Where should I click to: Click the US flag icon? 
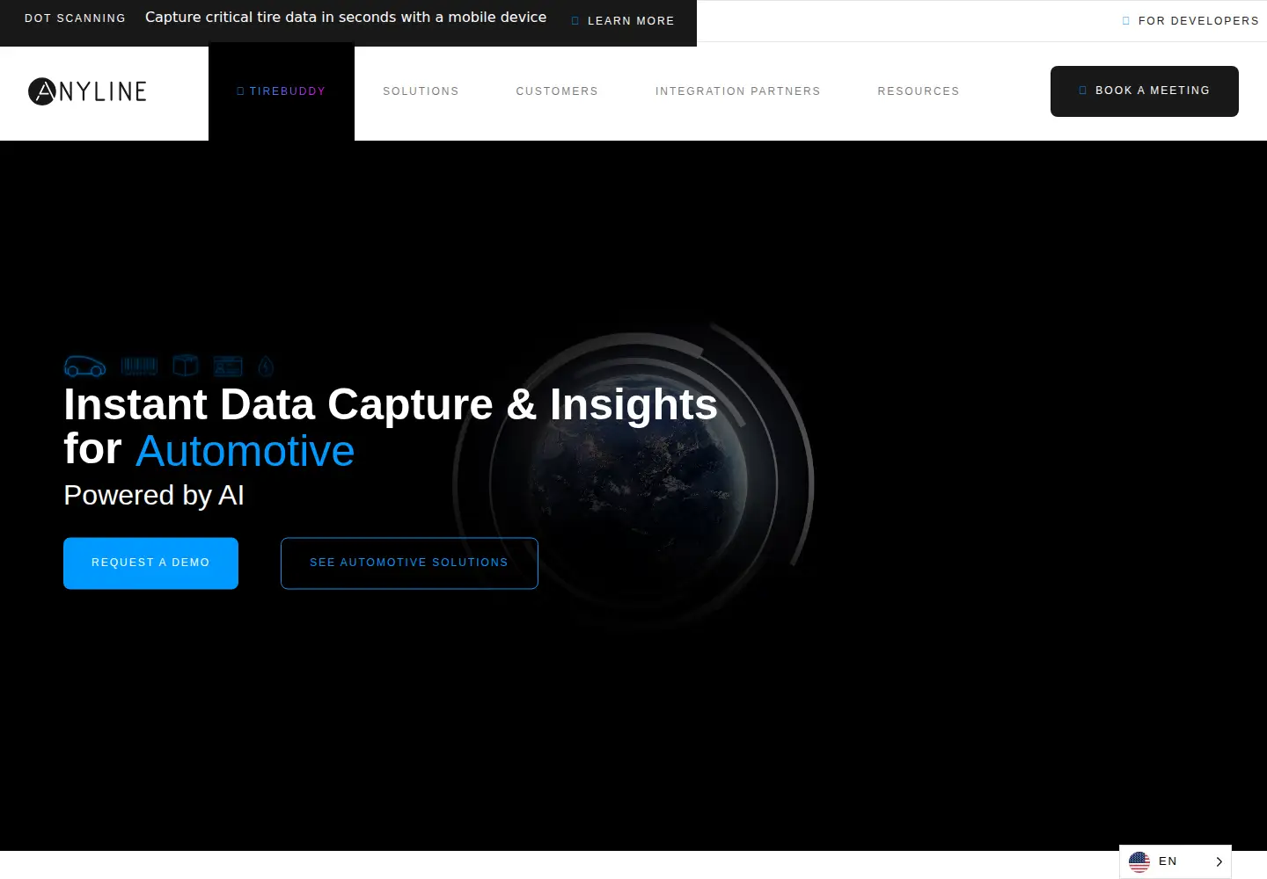(1139, 861)
